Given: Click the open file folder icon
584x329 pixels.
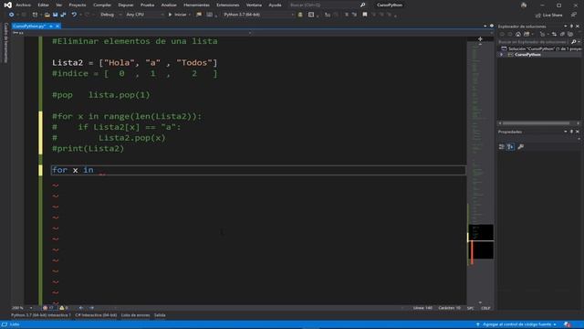Looking at the screenshot, I should click(47, 15).
